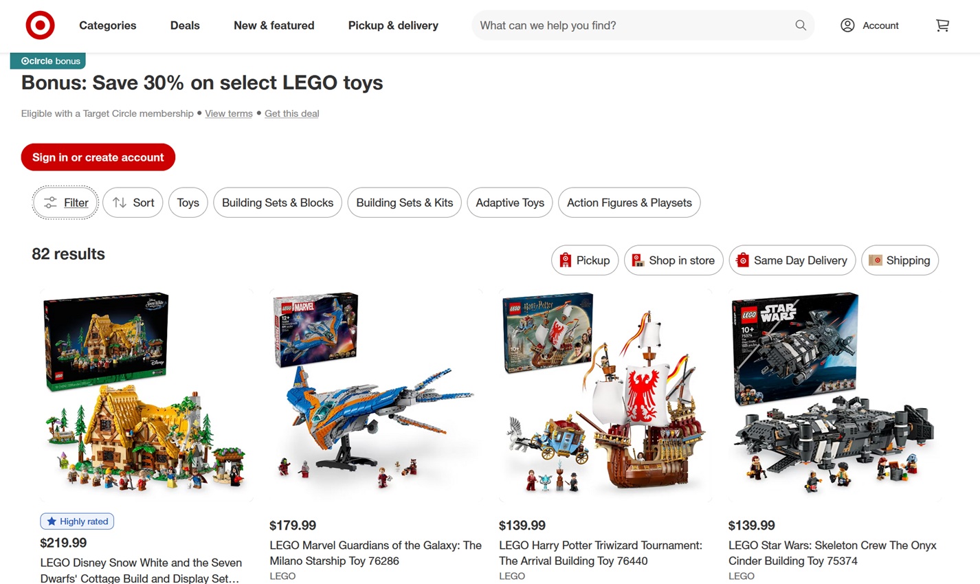Viewport: 980px width, 584px height.
Task: Open Pickup & delivery menu
Action: pyautogui.click(x=393, y=25)
